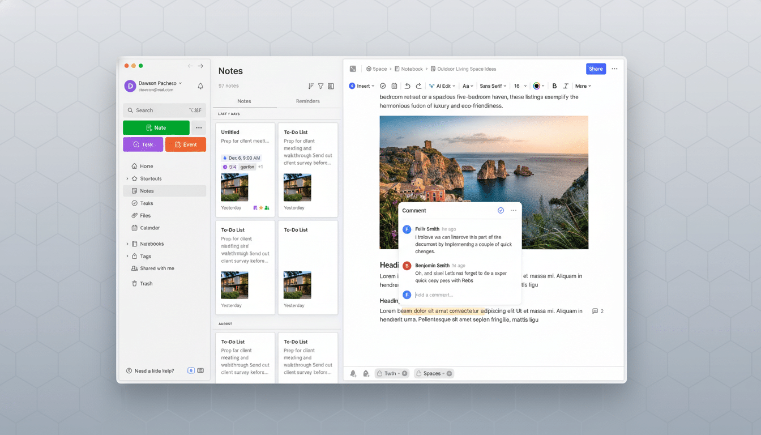Toggle italic formatting
761x435 pixels.
566,86
